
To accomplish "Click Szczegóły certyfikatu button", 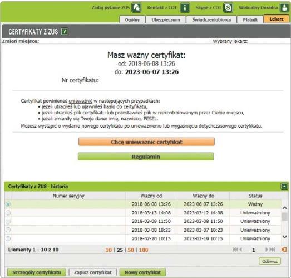I will (37, 272).
